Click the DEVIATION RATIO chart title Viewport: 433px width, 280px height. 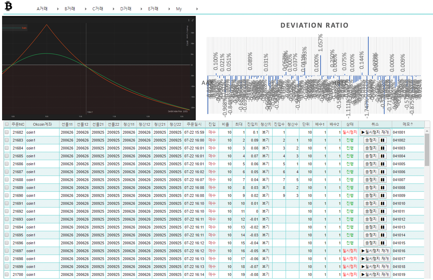(314, 25)
